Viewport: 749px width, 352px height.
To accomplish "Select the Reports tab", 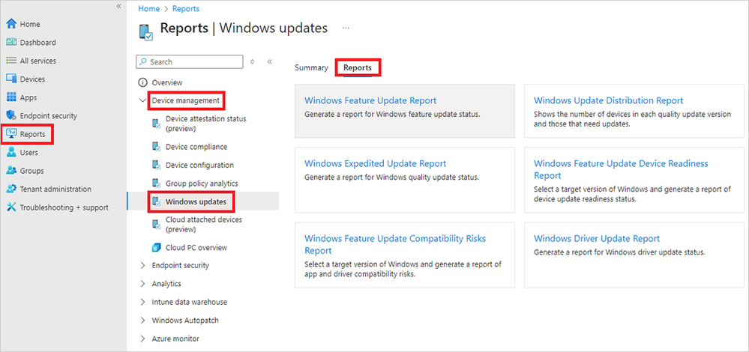I will point(358,67).
